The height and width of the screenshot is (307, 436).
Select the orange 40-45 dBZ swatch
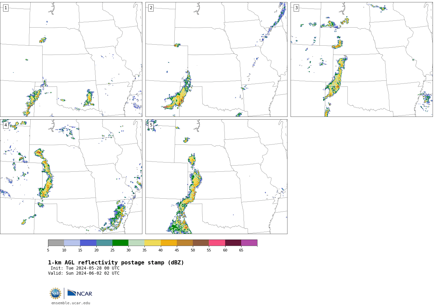click(x=169, y=243)
